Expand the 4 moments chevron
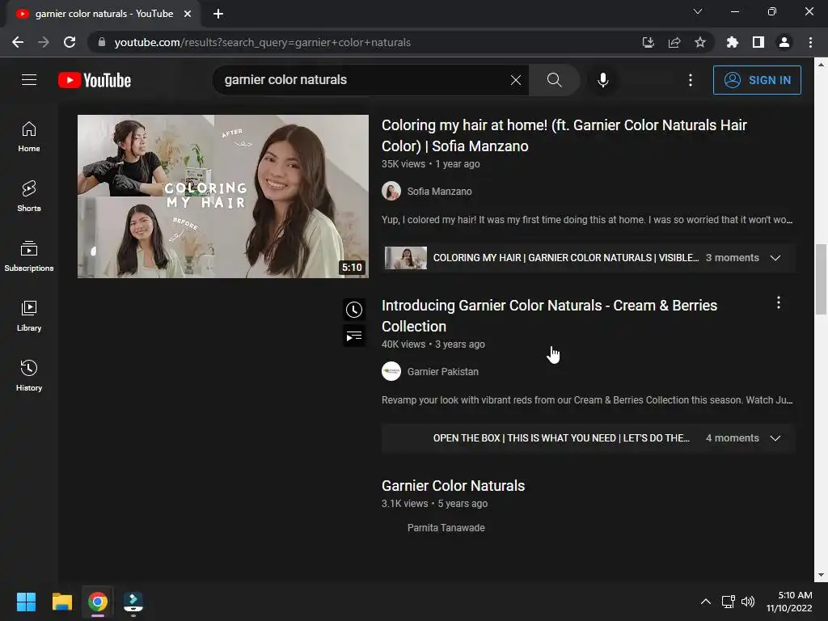 click(775, 437)
